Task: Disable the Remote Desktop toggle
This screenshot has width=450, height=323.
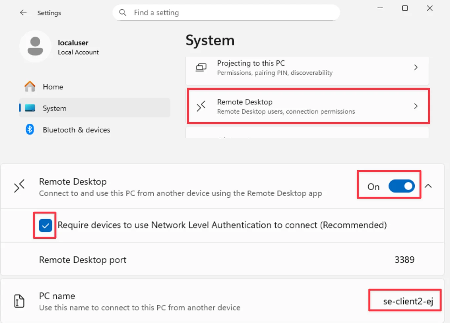Action: pos(401,186)
